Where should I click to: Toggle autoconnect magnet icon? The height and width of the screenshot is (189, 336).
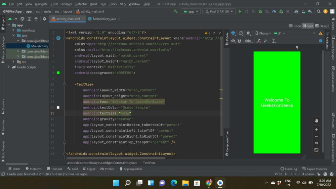point(239,41)
